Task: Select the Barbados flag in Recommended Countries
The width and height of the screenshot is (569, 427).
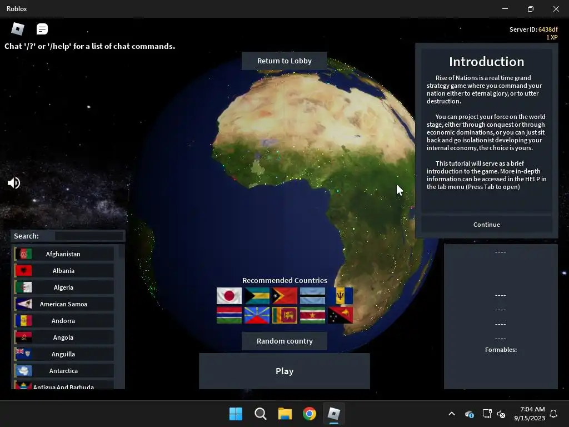Action: tap(341, 296)
